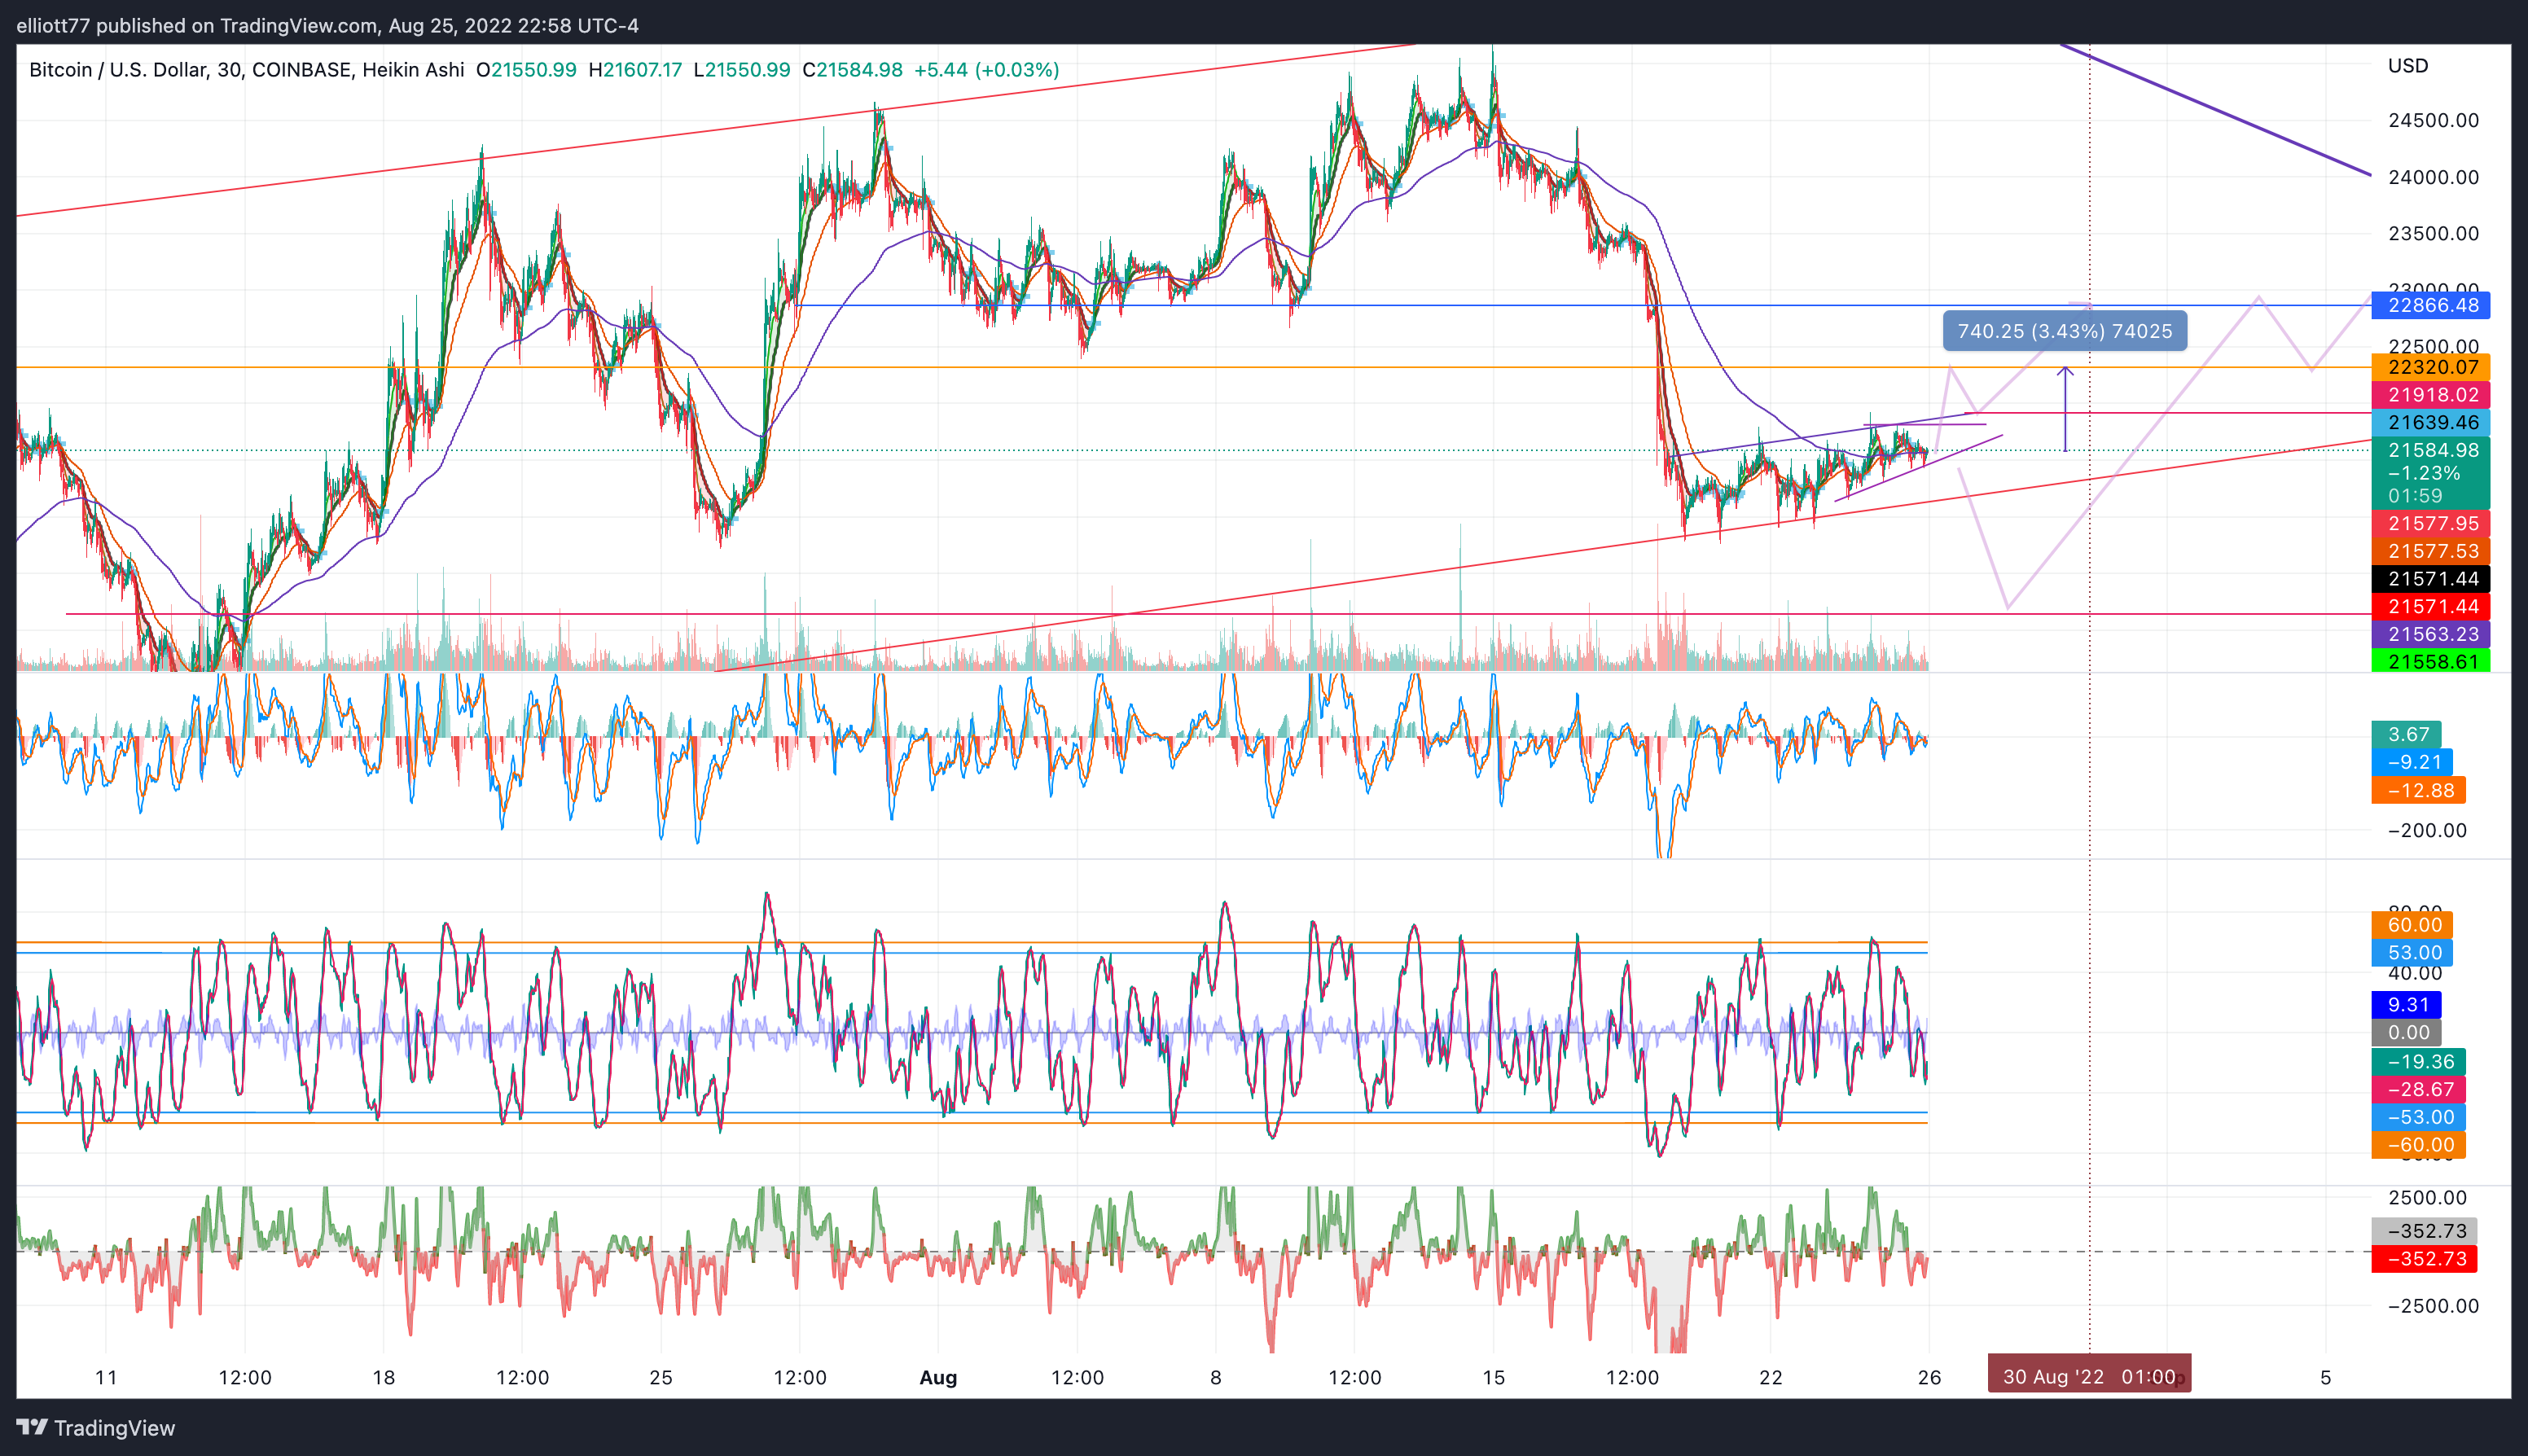Select the bright green 21558.61 price tag
This screenshot has height=1456, width=2528.
tap(2431, 662)
